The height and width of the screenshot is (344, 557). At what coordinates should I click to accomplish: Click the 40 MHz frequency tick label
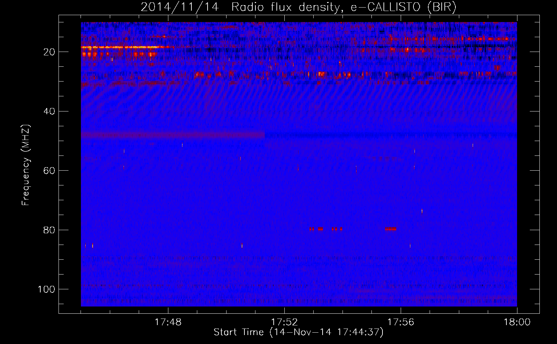click(49, 111)
